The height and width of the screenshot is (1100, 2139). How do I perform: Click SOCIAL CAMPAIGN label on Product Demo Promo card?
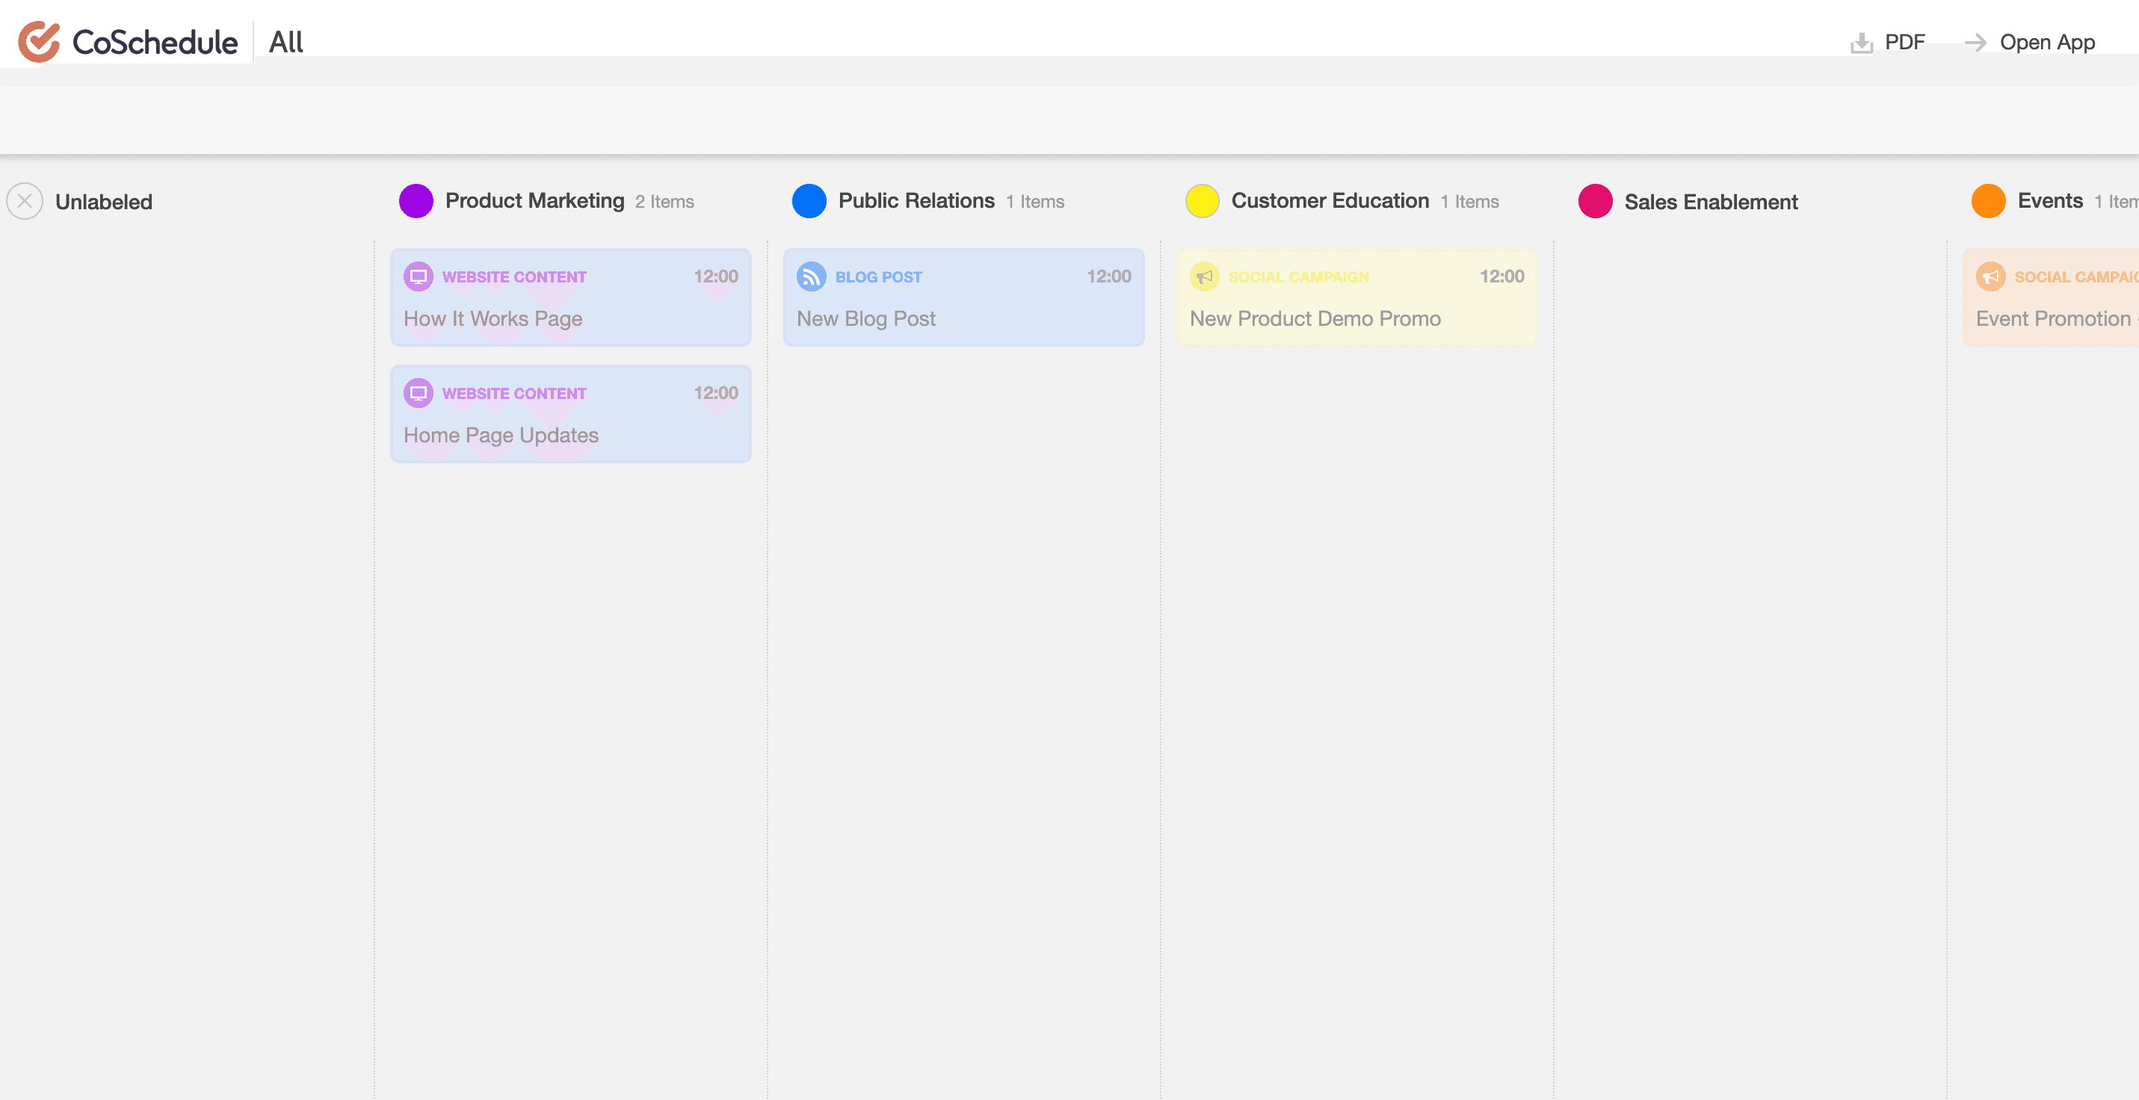1299,277
